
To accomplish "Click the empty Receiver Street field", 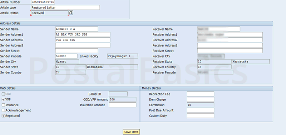I will pyautogui.click(x=230, y=51).
